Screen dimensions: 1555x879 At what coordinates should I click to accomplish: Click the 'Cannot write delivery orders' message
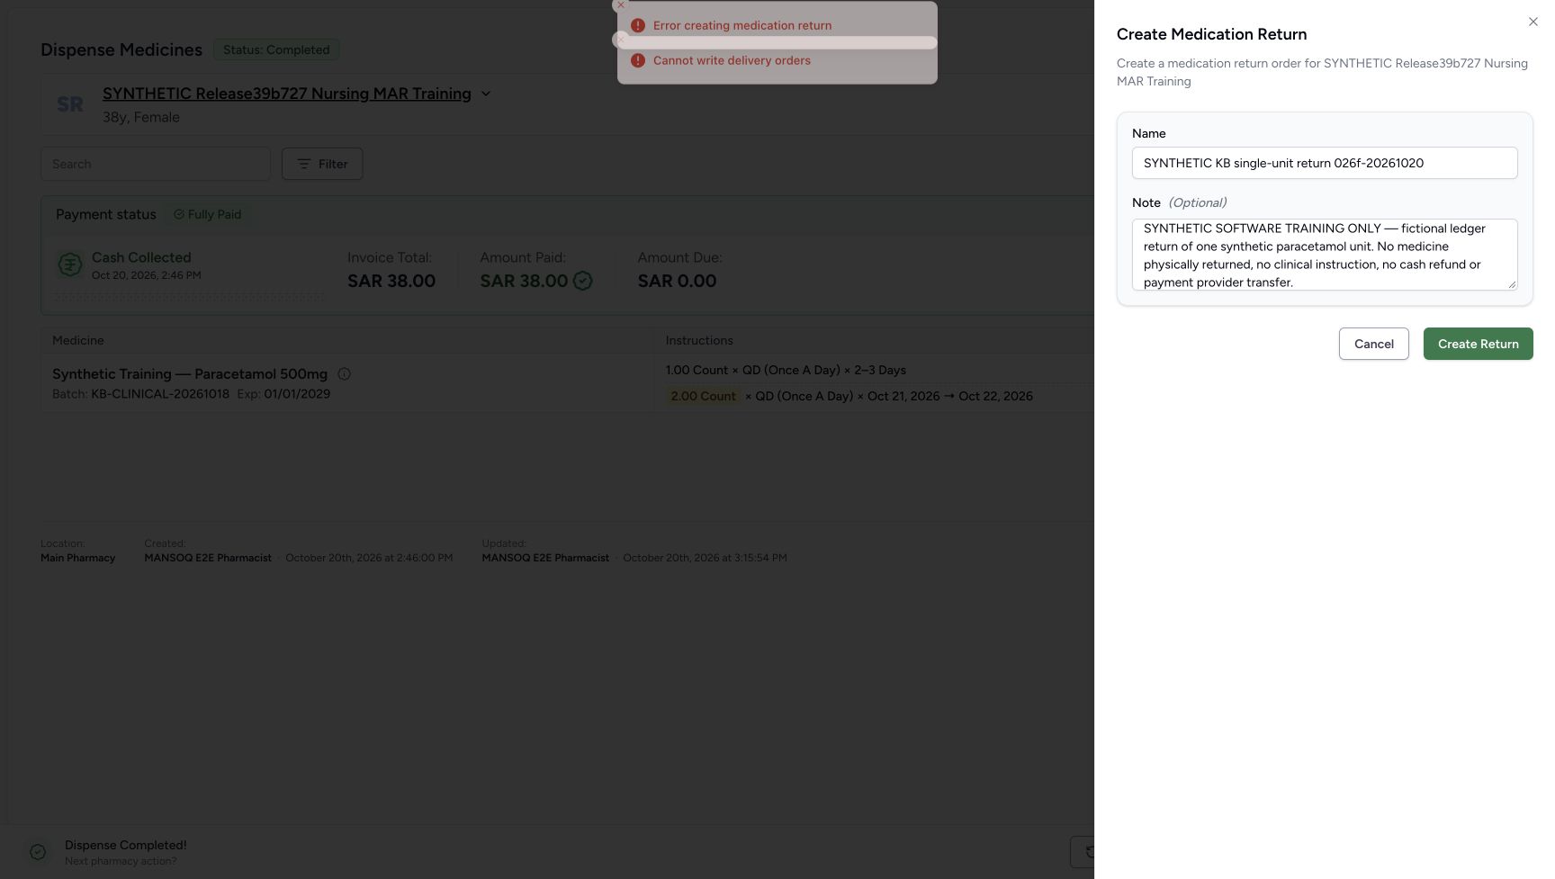click(732, 60)
